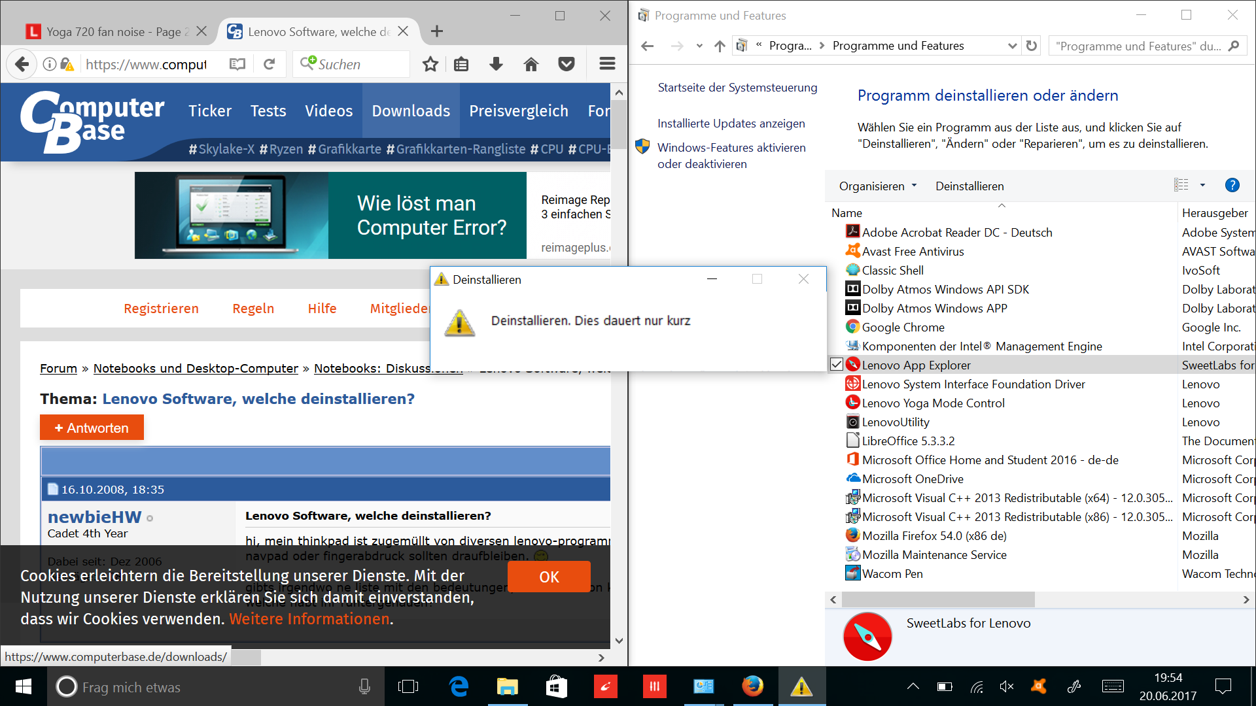Screen dimensions: 1256x706
Task: Refresh Programme und Features list
Action: 1032,46
